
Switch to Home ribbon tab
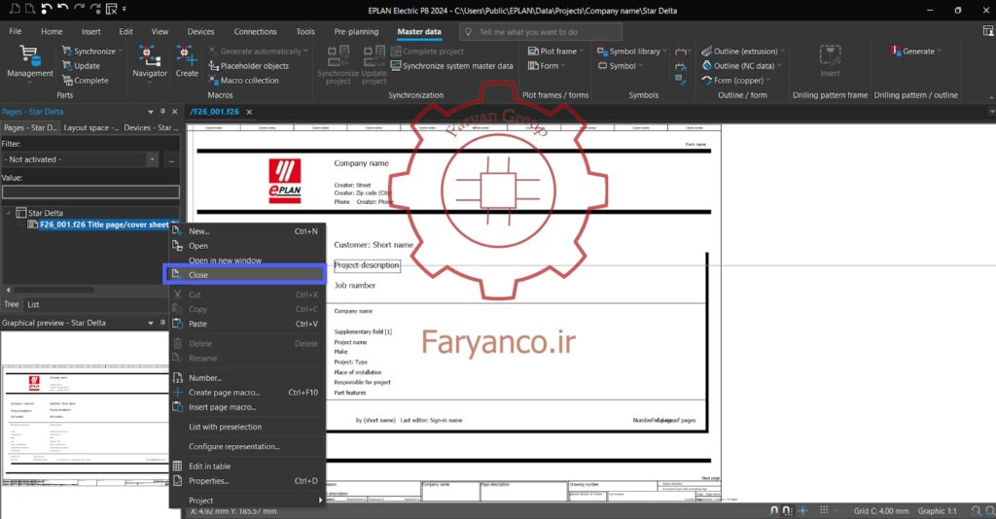pyautogui.click(x=53, y=31)
